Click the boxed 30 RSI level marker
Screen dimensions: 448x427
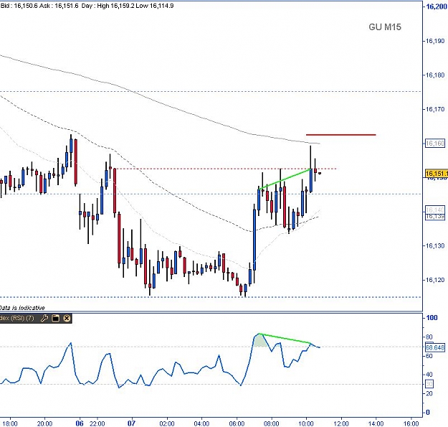pyautogui.click(x=429, y=384)
